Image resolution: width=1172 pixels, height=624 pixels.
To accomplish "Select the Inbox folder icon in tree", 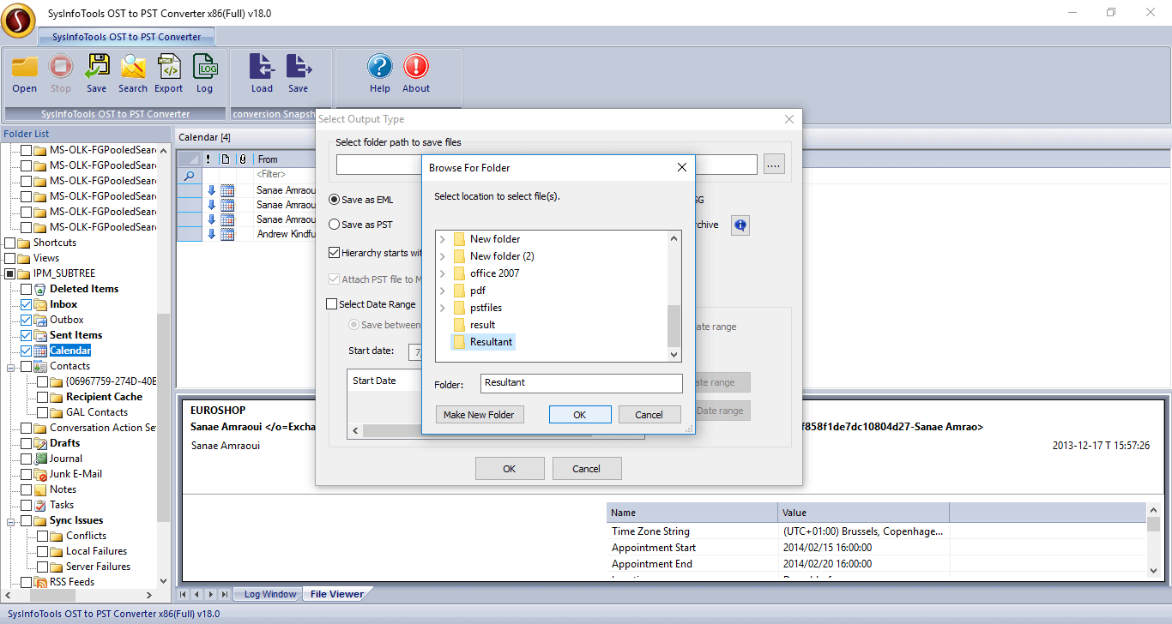I will tap(41, 304).
